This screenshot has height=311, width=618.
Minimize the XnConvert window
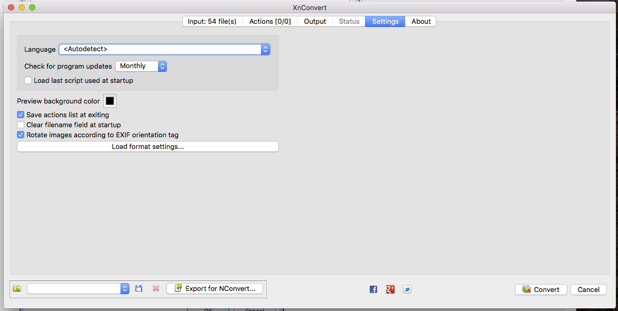point(22,7)
